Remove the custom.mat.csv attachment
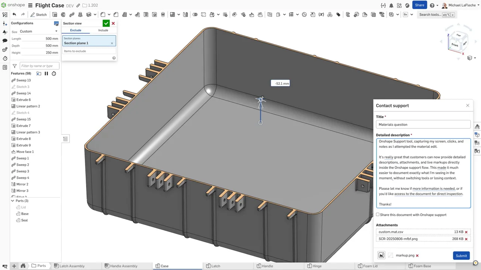The image size is (481, 270). (466, 232)
